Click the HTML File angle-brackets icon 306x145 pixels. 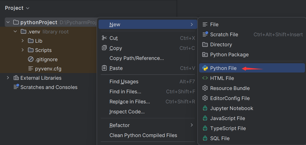[205, 78]
